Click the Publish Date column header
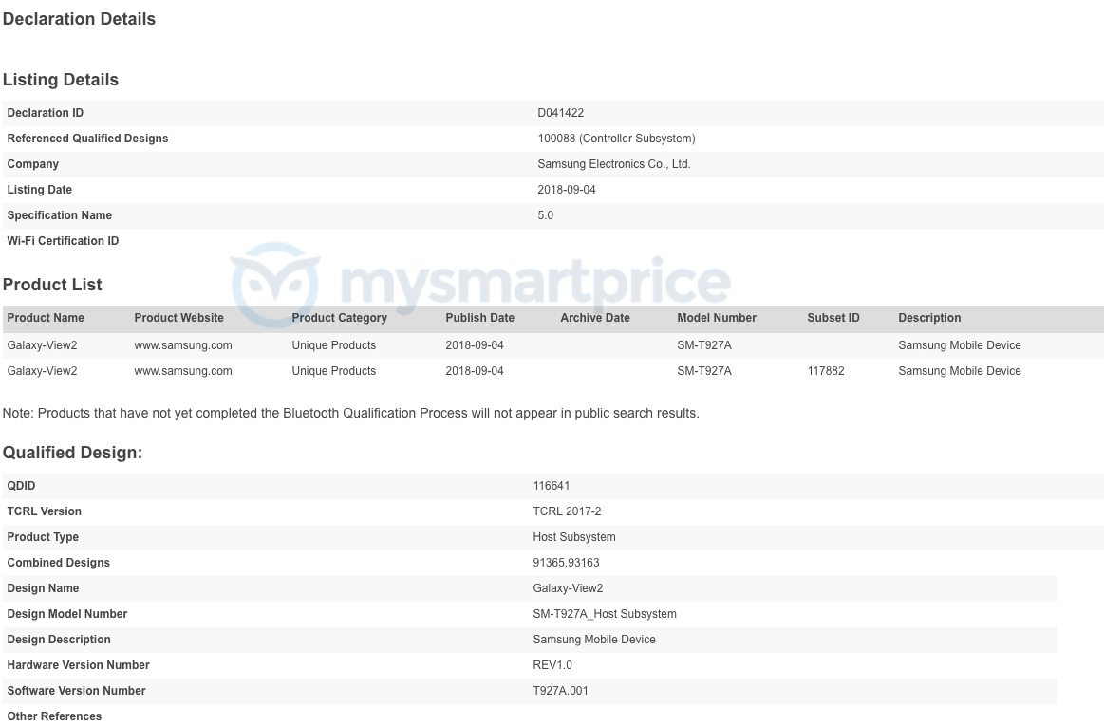Viewport: 1104px width, 725px height. pyautogui.click(x=480, y=318)
